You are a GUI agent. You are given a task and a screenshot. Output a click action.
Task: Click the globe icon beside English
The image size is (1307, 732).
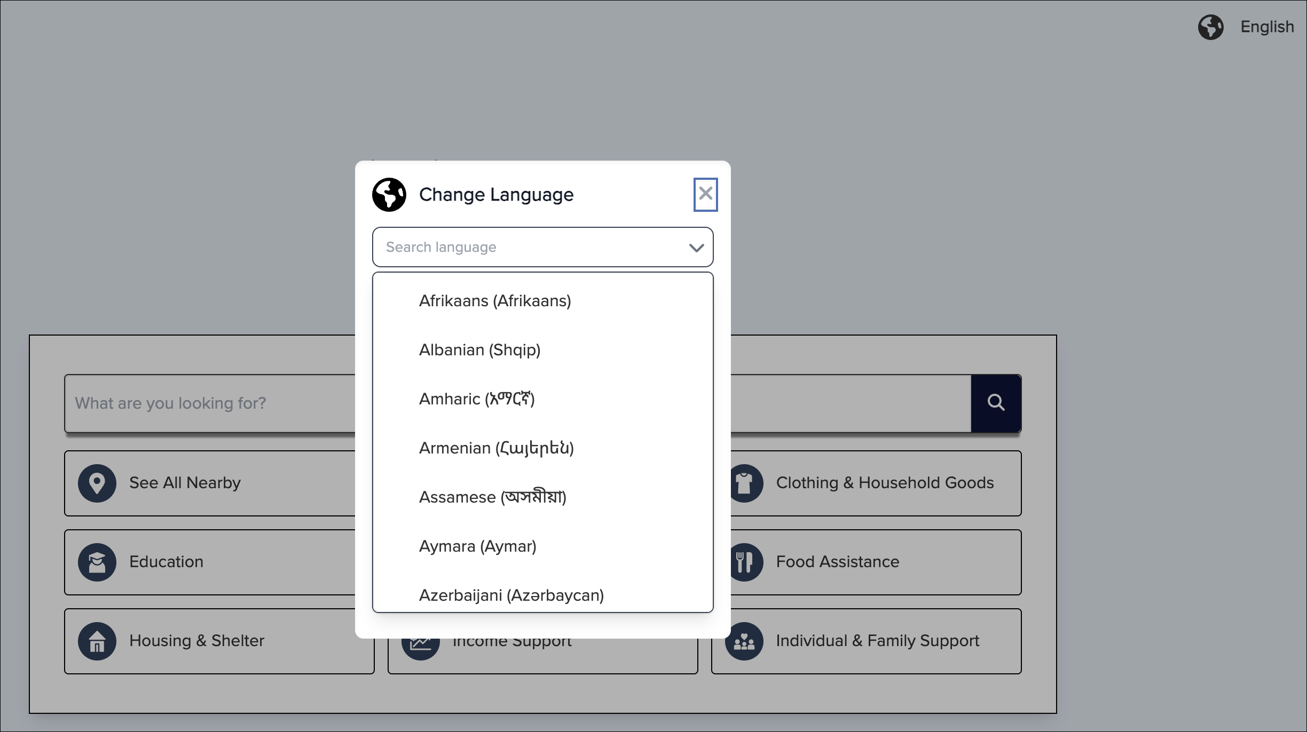1211,27
